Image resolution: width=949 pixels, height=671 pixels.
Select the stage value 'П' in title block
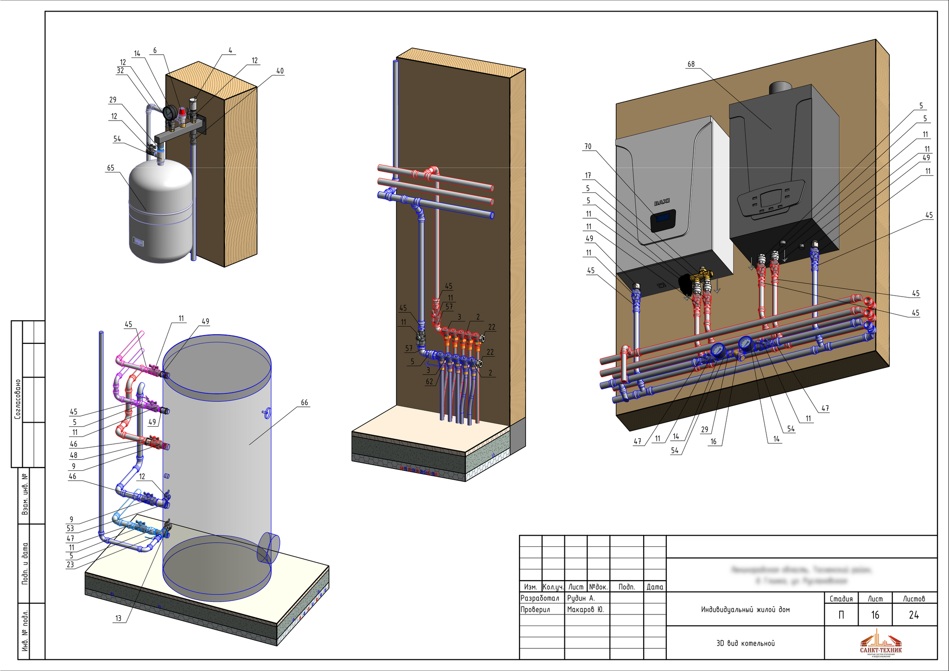tap(841, 615)
